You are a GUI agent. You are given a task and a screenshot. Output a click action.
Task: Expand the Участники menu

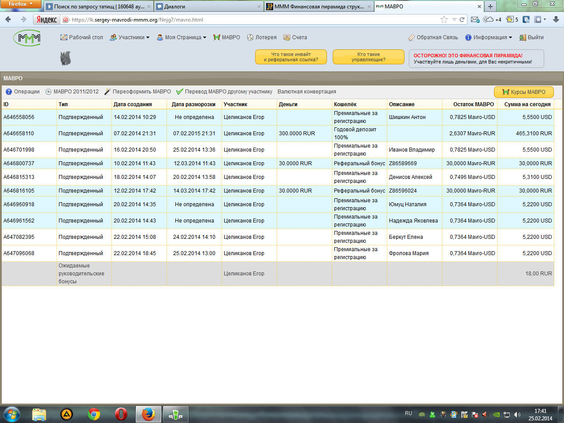[x=130, y=37]
